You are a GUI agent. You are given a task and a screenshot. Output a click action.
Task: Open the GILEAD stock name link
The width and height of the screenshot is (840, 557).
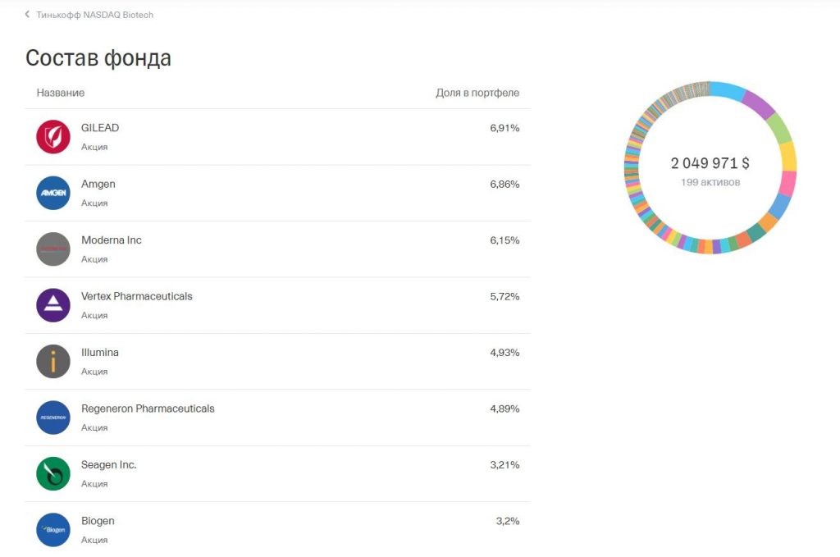[100, 128]
